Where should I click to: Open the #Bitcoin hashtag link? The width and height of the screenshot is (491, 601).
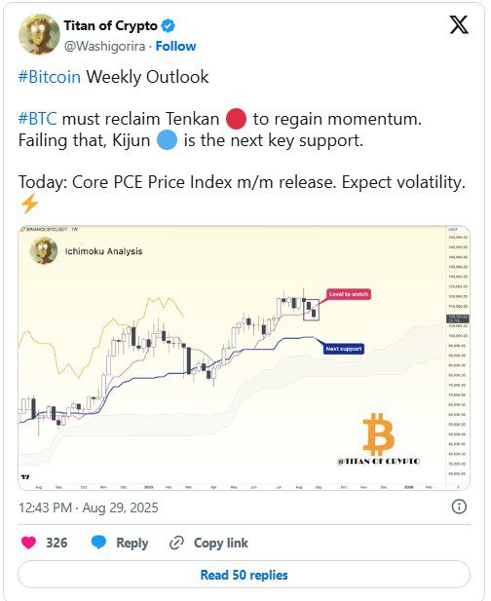coord(50,77)
